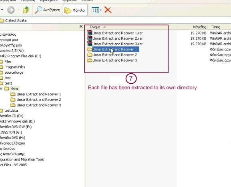Click tree folder icon of Unrar Extract and Recover 1
The image size is (231, 187).
13,94
